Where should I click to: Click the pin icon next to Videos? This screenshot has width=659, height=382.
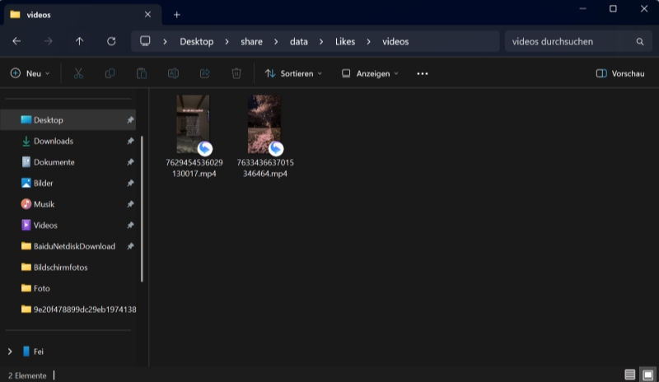click(130, 226)
